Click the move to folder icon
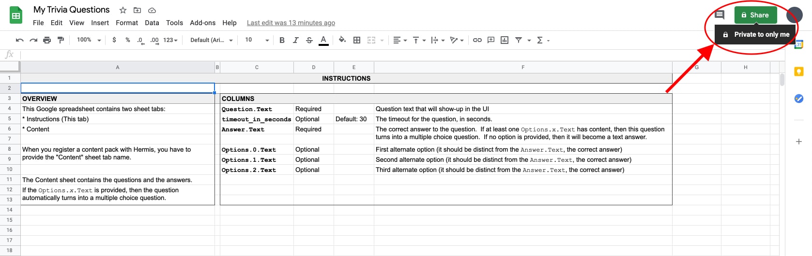Screen dimensions: 812x256 tap(138, 10)
